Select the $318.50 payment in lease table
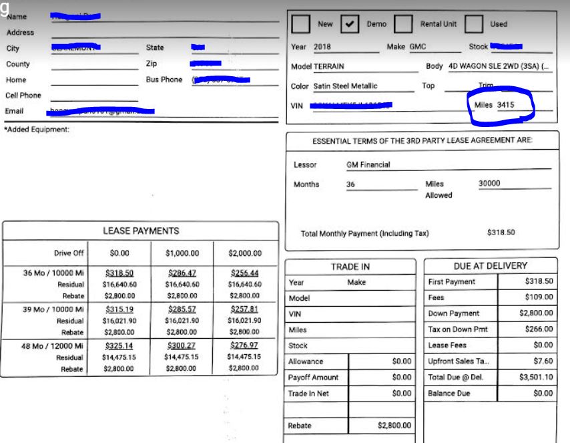This screenshot has height=443, width=570. 119,273
